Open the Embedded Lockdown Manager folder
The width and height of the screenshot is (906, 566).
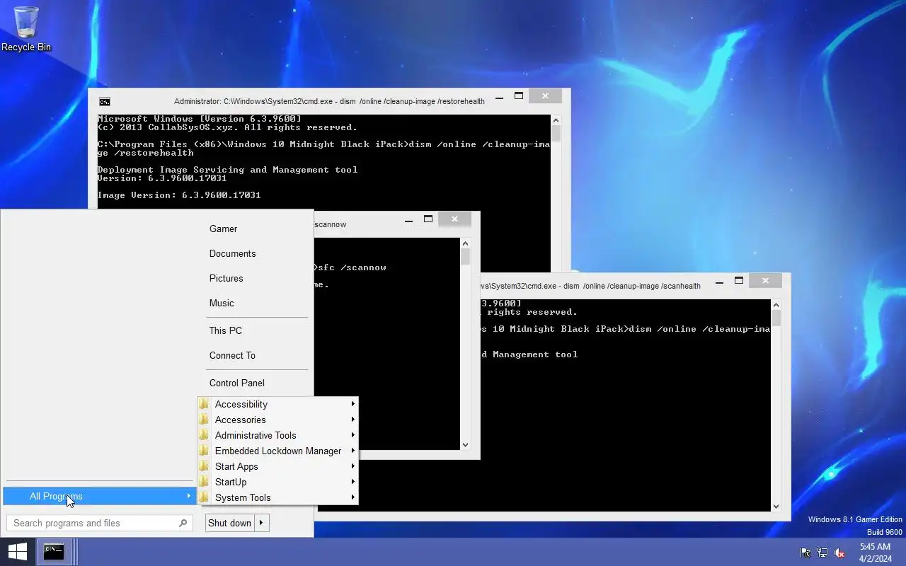(277, 451)
